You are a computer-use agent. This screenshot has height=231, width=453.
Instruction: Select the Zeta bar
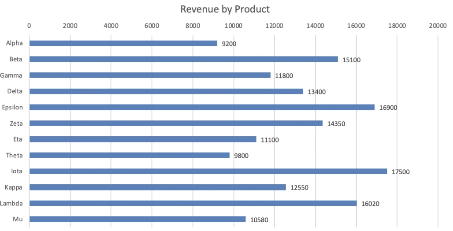pos(176,123)
